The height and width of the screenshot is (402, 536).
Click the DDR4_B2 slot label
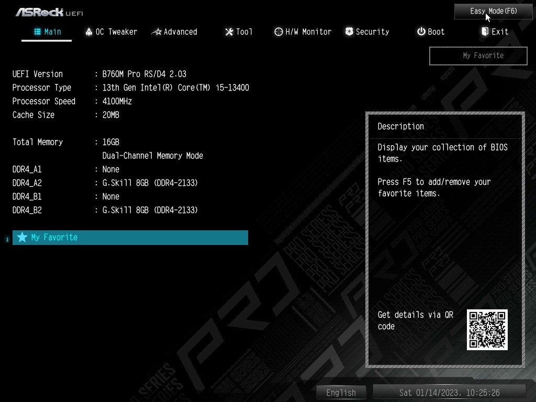point(27,210)
